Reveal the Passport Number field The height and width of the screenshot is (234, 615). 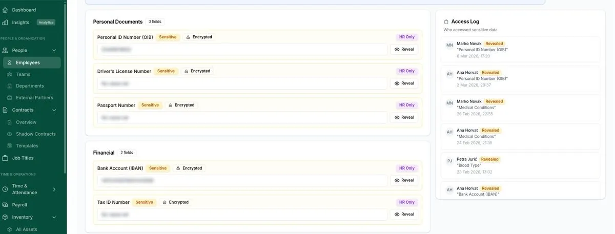404,117
